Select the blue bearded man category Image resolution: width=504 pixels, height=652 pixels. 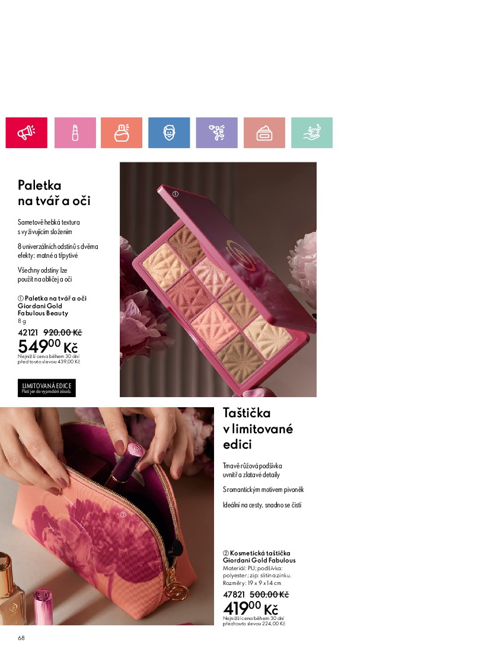(169, 133)
